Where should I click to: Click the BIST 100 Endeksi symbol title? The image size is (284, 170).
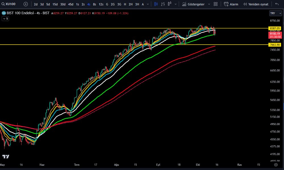click(x=20, y=13)
